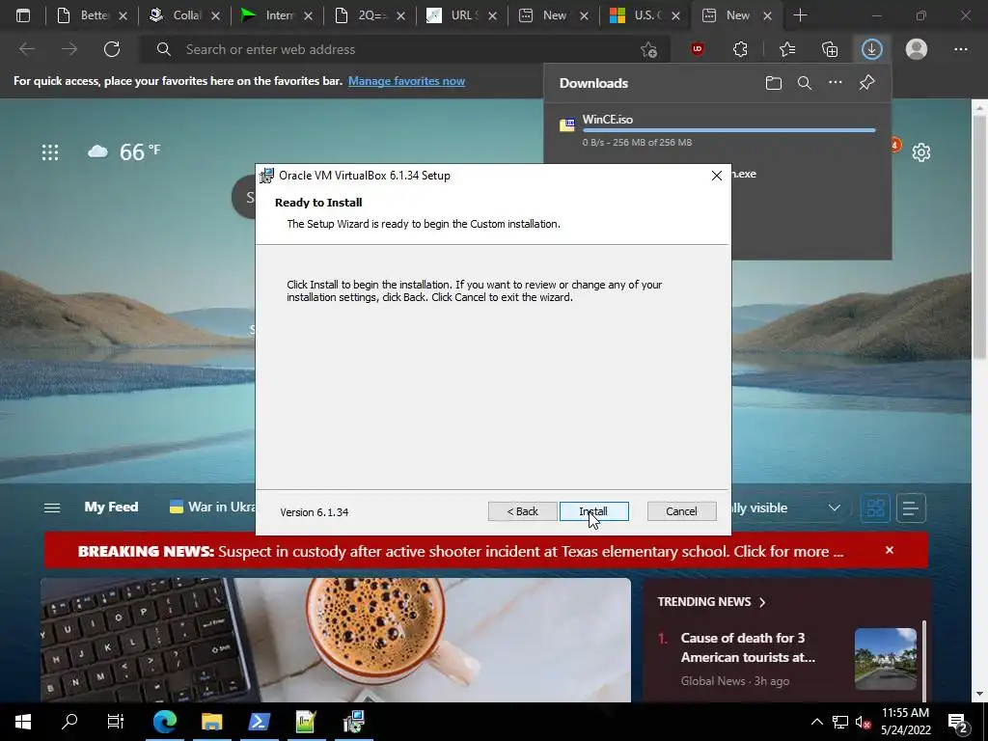Open the apps grid launcher icon
Screen dimensions: 988x741
[x=50, y=151]
